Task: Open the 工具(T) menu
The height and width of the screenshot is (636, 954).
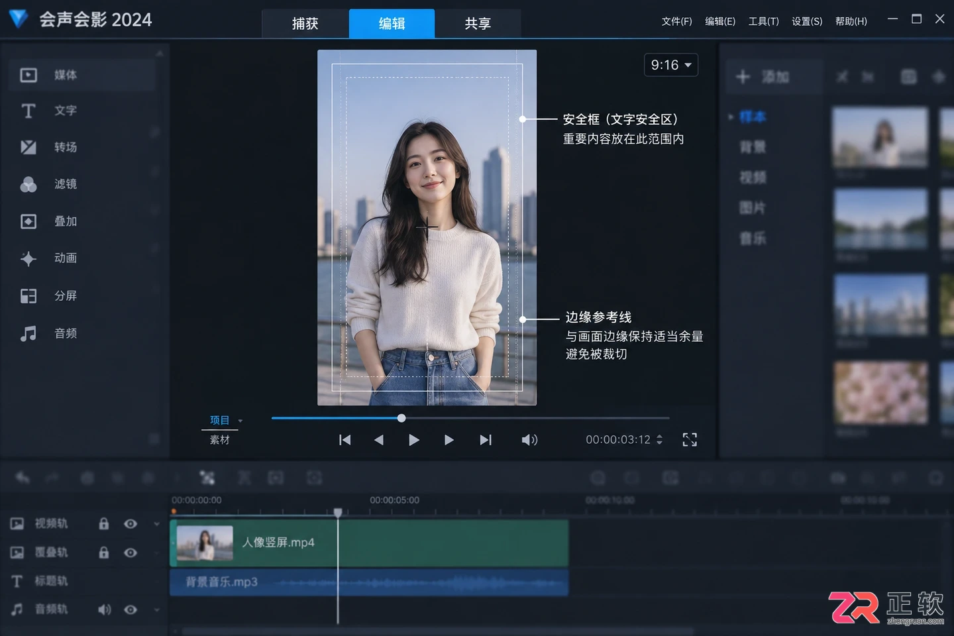Action: [763, 21]
